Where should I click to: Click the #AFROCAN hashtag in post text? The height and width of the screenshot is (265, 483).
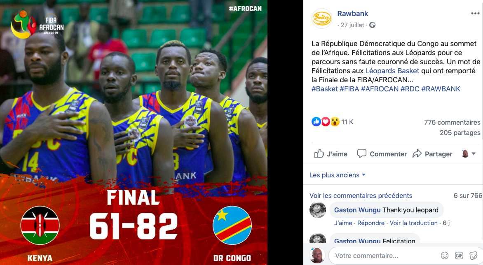(x=380, y=89)
